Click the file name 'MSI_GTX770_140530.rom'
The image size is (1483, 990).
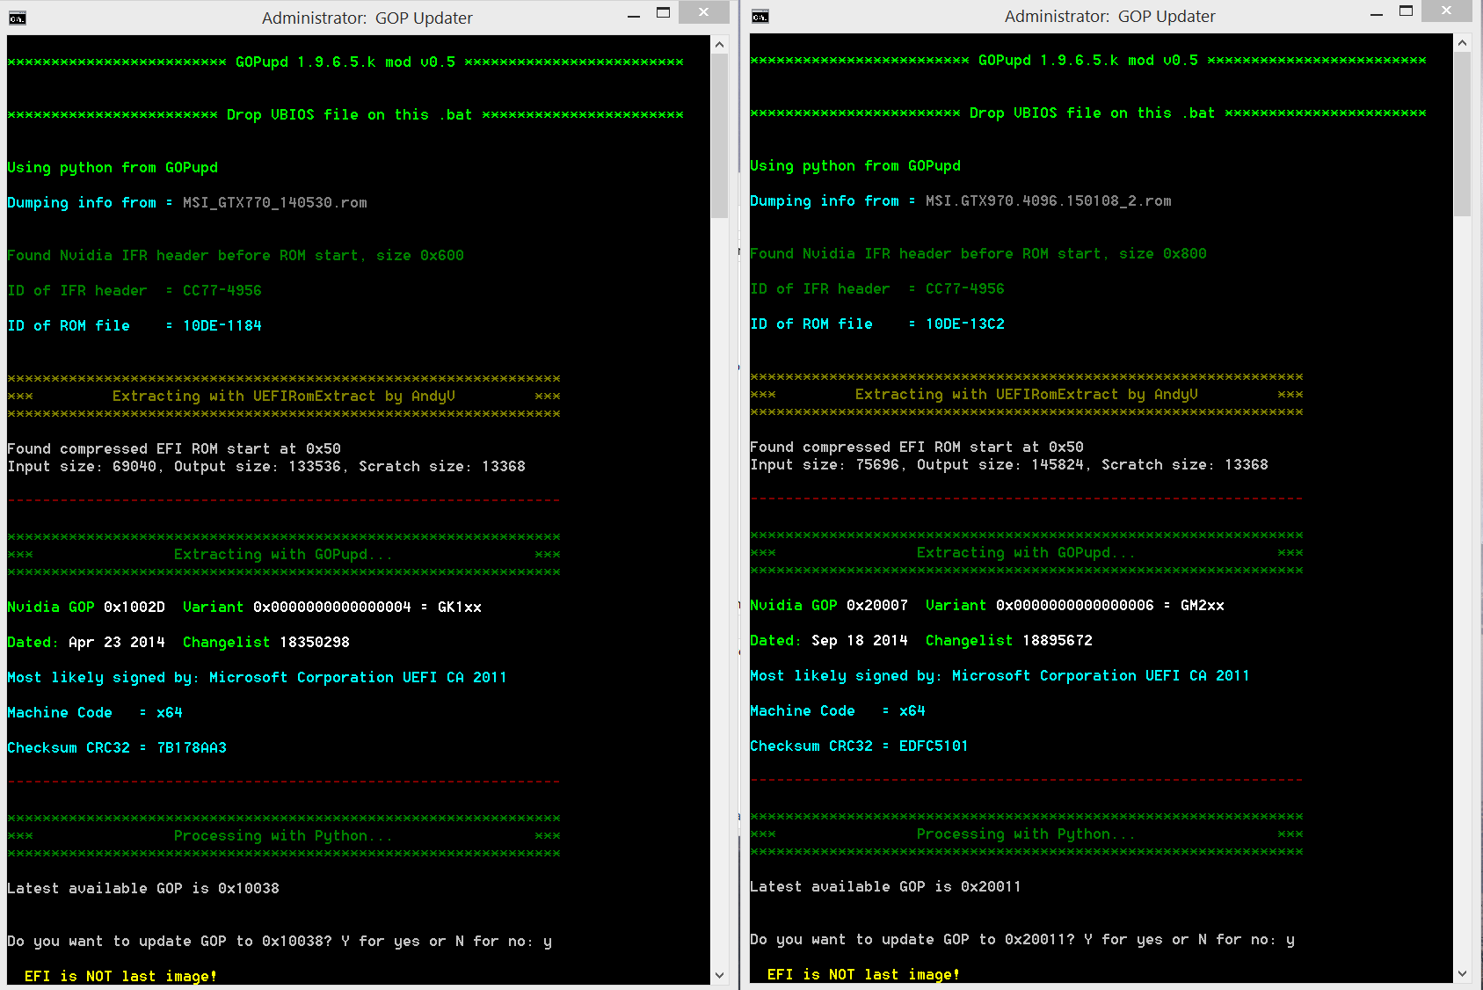[x=275, y=203]
